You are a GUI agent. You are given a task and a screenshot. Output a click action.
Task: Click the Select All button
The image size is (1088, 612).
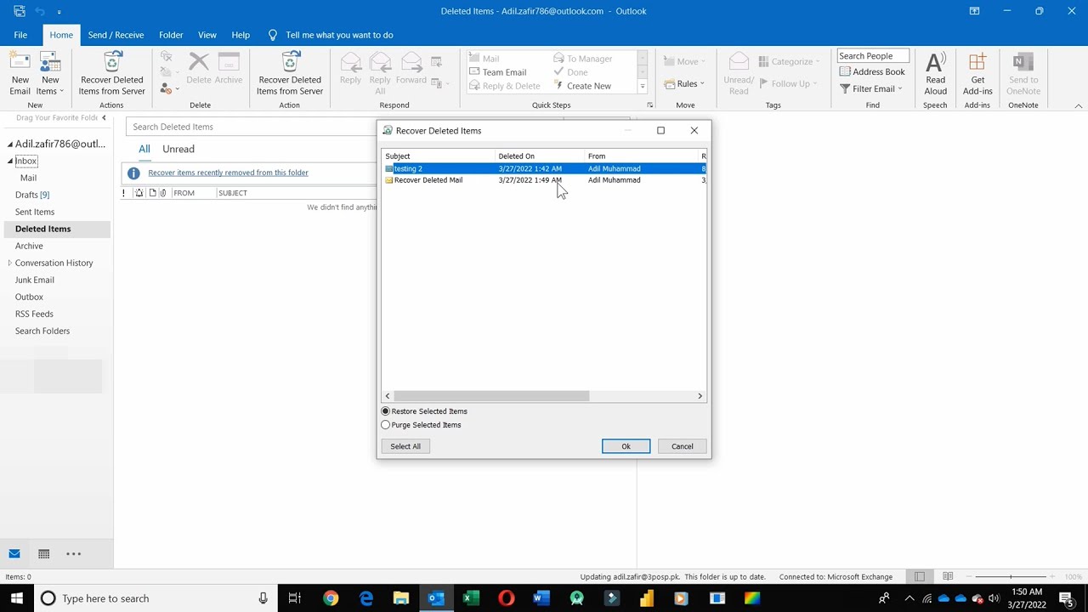405,446
